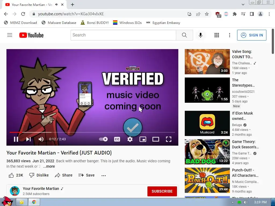275x206 pixels.
Task: Go forward in browser
Action: (15, 14)
